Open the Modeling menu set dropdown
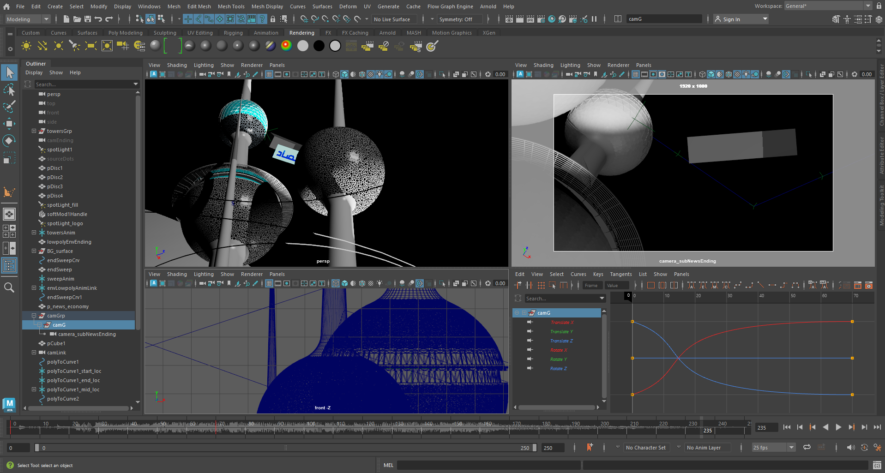Viewport: 885px width, 473px height. point(28,19)
